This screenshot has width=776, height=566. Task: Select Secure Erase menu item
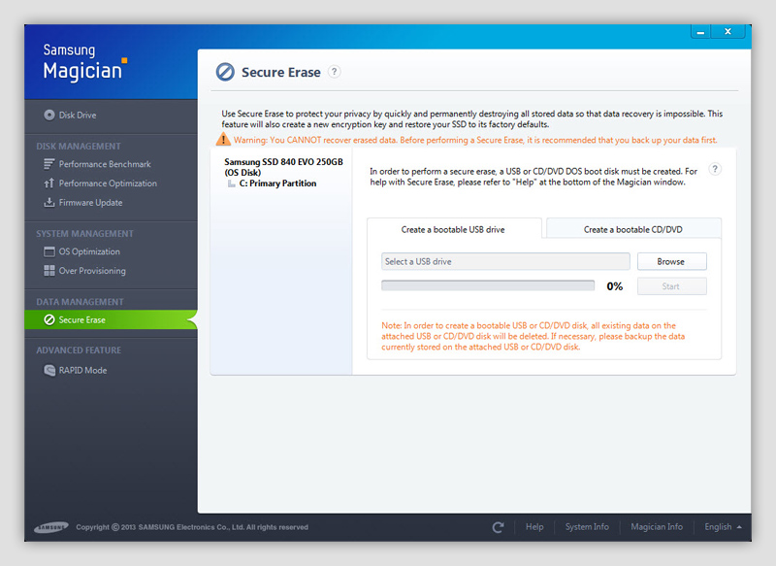[x=111, y=319]
